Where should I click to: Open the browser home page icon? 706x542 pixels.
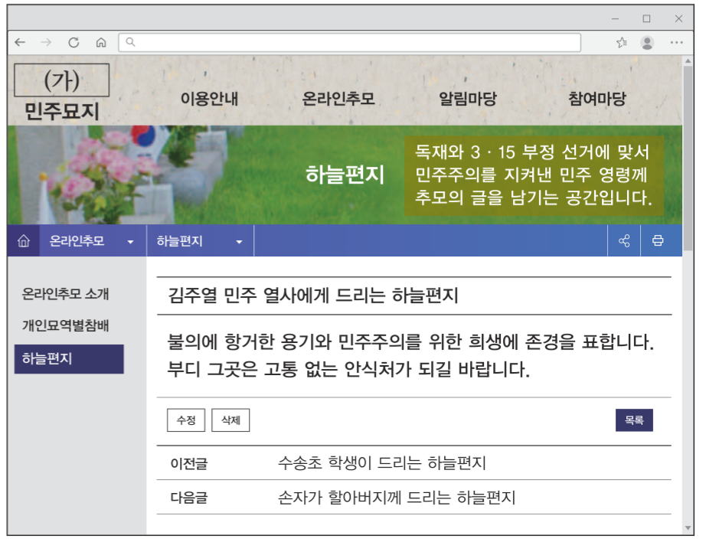point(101,42)
